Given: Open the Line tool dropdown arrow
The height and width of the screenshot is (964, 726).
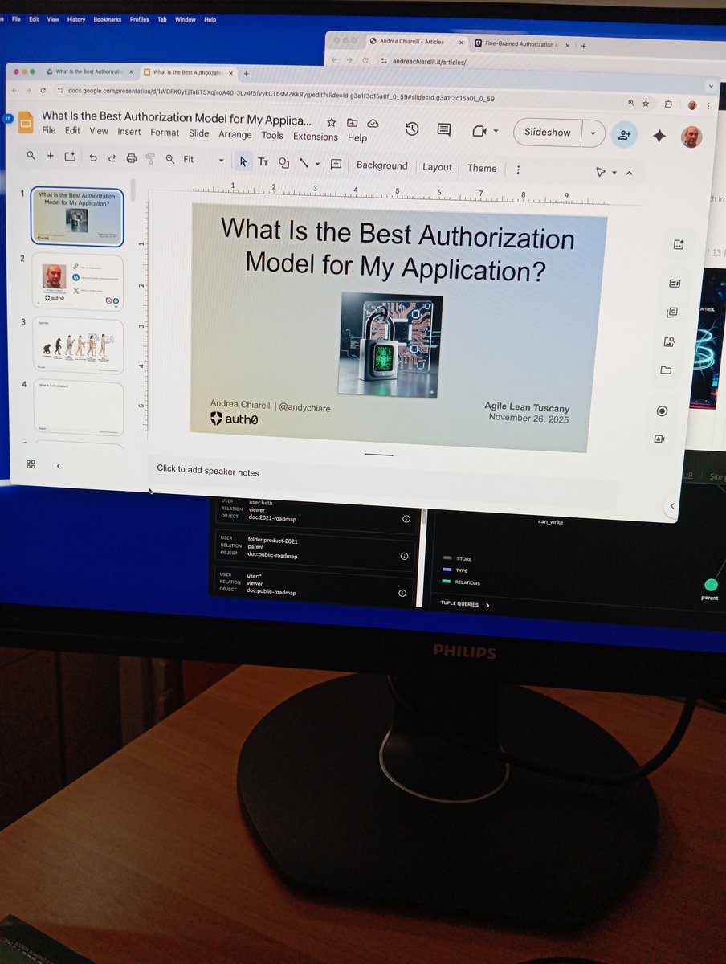Looking at the screenshot, I should [317, 164].
